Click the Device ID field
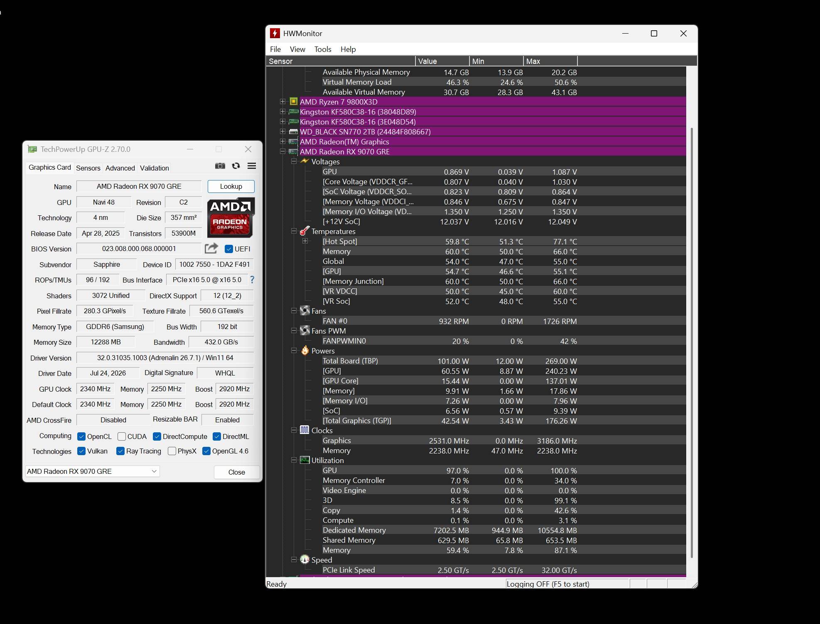820x624 pixels. [x=214, y=264]
